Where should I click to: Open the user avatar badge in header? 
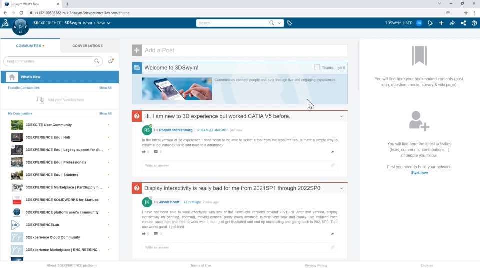pyautogui.click(x=419, y=23)
